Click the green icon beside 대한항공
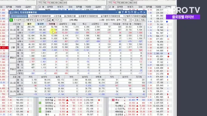The width and height of the screenshot is (207, 116). tap(40, 103)
